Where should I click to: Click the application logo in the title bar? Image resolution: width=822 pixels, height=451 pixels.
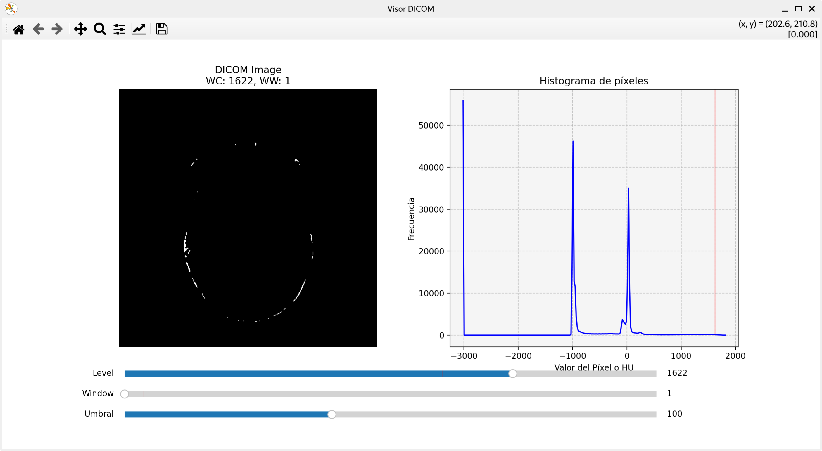(11, 8)
